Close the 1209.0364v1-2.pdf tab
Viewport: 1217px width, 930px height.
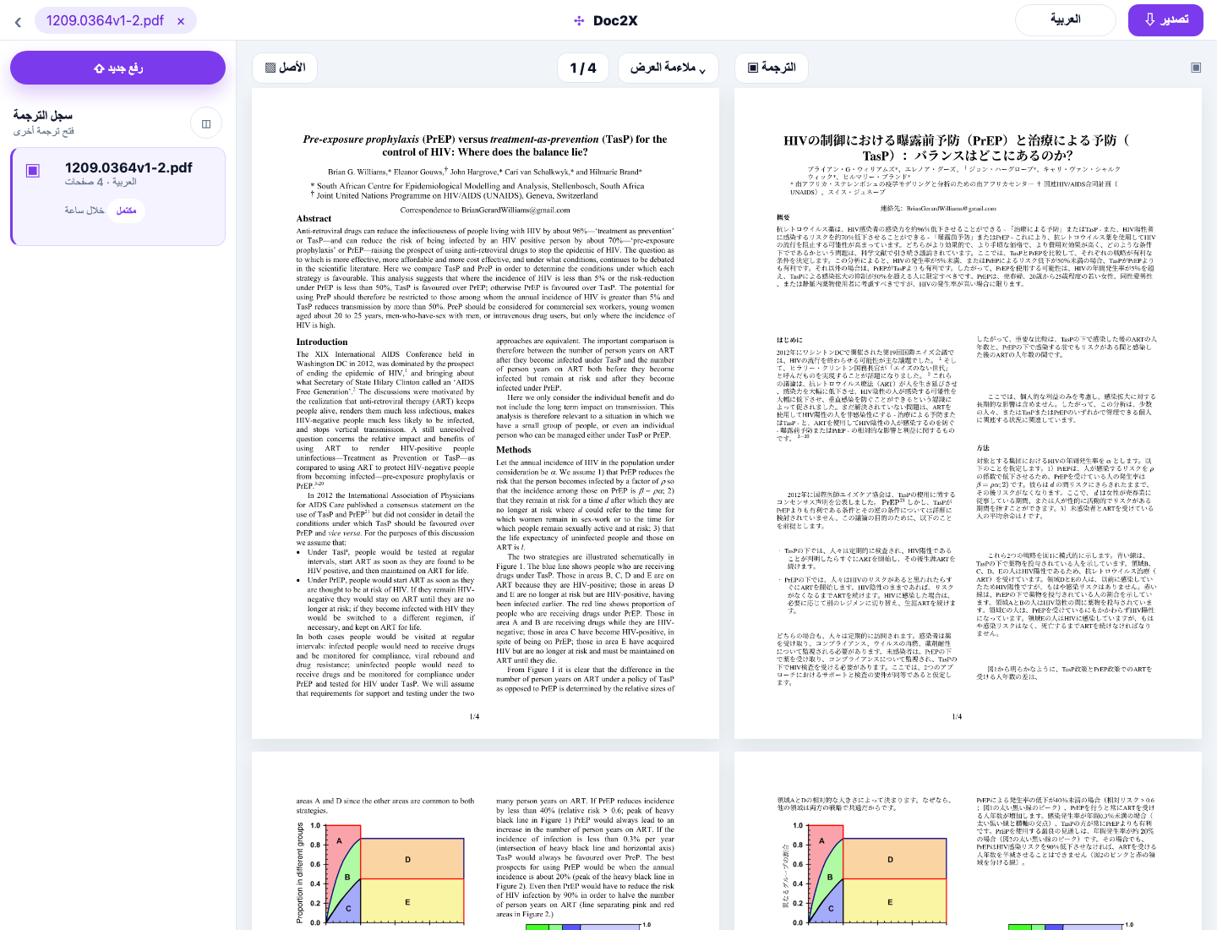(x=181, y=21)
